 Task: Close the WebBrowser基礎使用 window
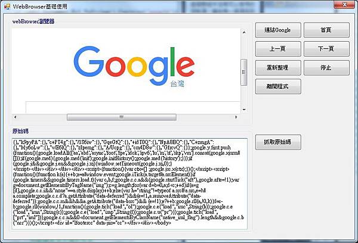pyautogui.click(x=345, y=4)
